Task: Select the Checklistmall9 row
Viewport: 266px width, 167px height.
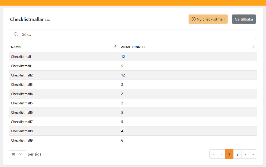Action: pos(133,140)
